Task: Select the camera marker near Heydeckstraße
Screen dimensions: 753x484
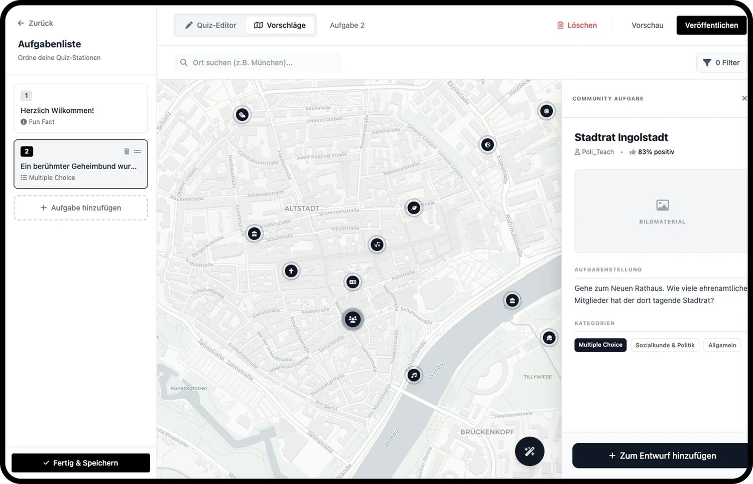Action: click(547, 111)
